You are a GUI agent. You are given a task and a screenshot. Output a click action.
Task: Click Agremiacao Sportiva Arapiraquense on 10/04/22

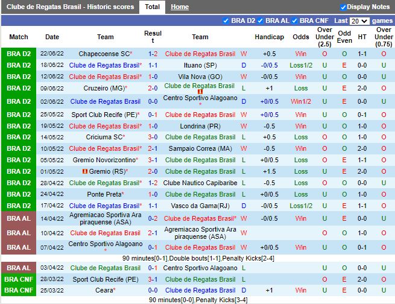pos(200,233)
